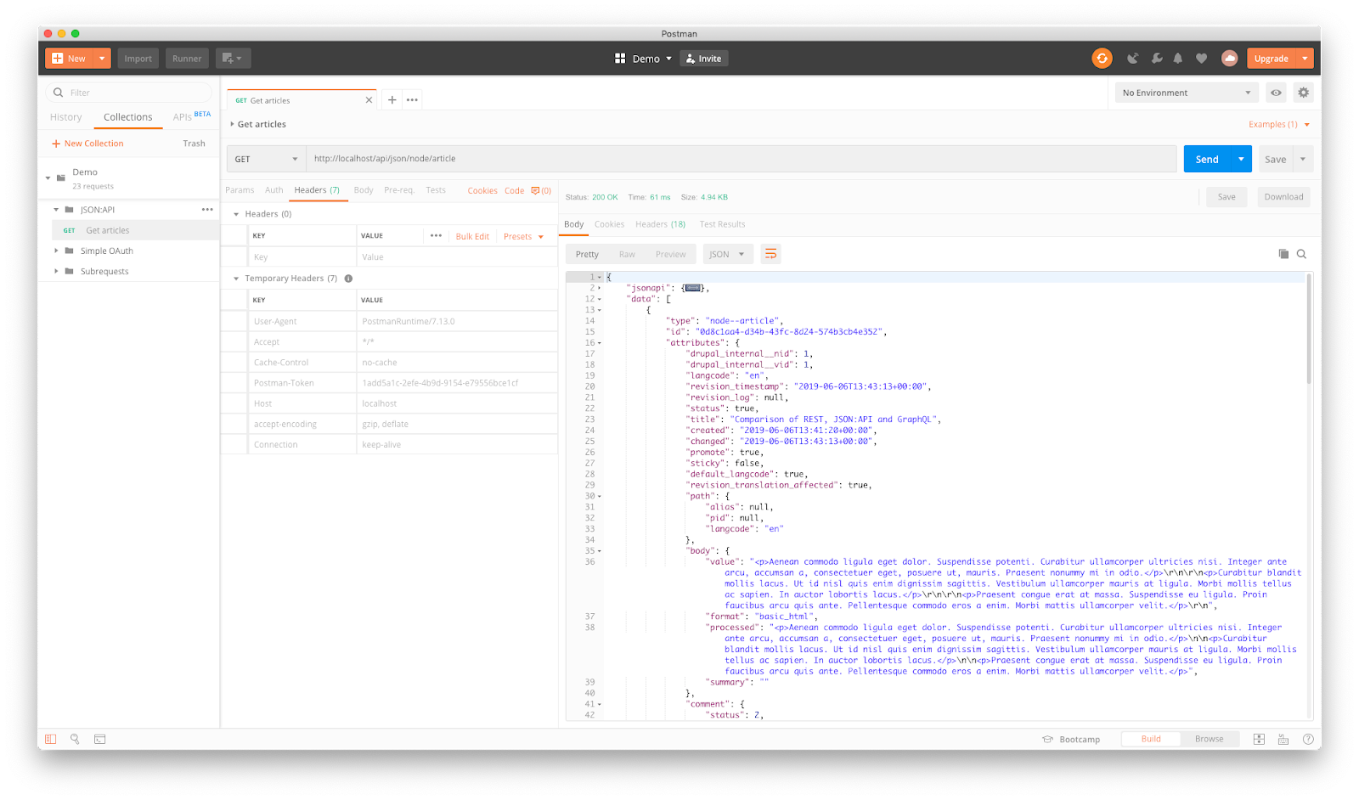Select Pretty response view
The height and width of the screenshot is (800, 1359).
(587, 254)
